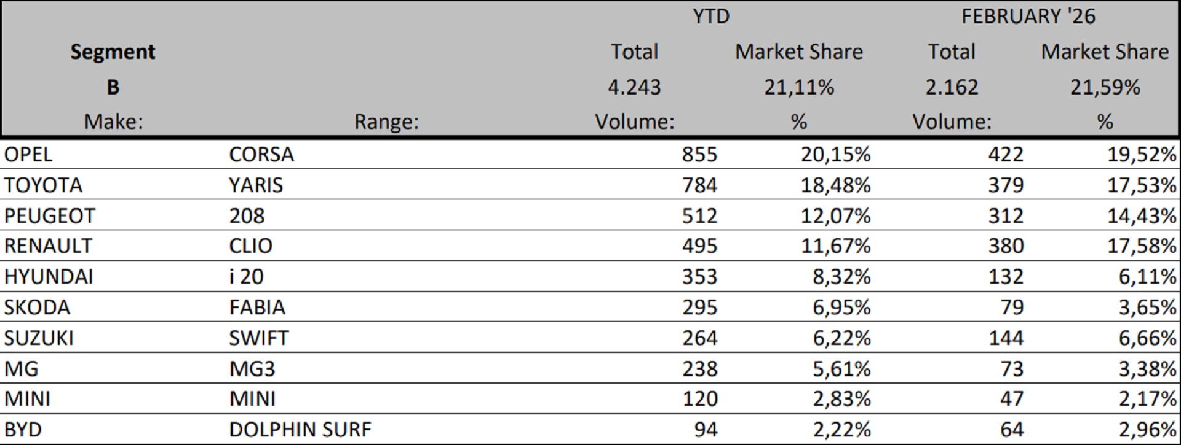Click the Segment header label
Image resolution: width=1181 pixels, height=445 pixels.
[x=113, y=52]
